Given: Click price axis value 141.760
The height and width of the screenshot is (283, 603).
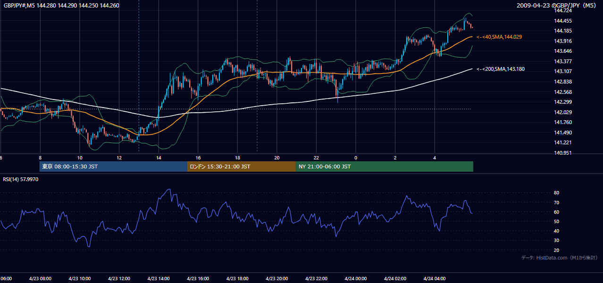Looking at the screenshot, I should tap(563, 123).
